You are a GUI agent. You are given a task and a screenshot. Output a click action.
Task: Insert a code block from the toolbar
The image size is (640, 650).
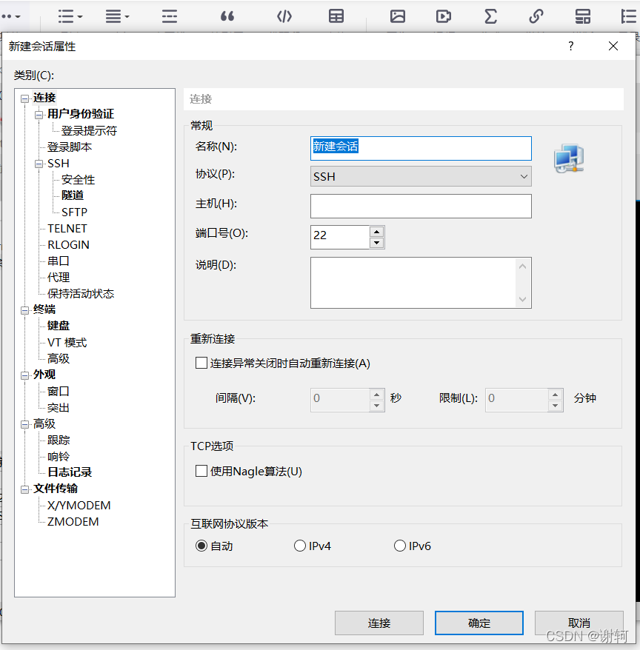tap(284, 16)
